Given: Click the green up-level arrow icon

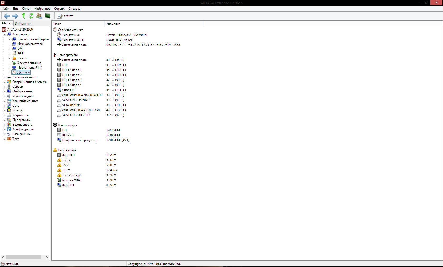Looking at the screenshot, I should (x=23, y=16).
